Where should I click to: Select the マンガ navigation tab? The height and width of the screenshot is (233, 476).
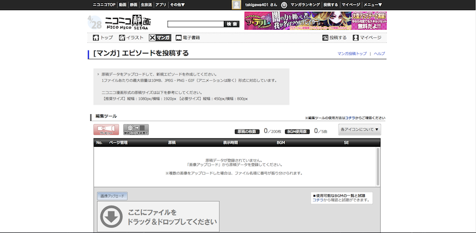(x=159, y=37)
